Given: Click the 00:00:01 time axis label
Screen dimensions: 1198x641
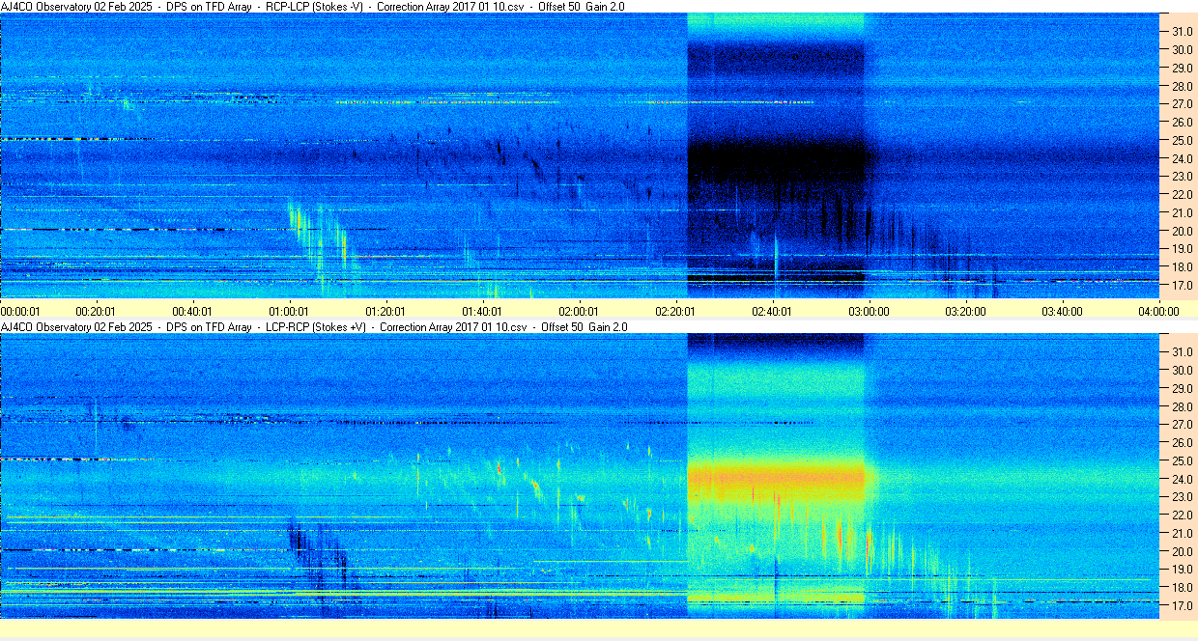Looking at the screenshot, I should pyautogui.click(x=20, y=311).
